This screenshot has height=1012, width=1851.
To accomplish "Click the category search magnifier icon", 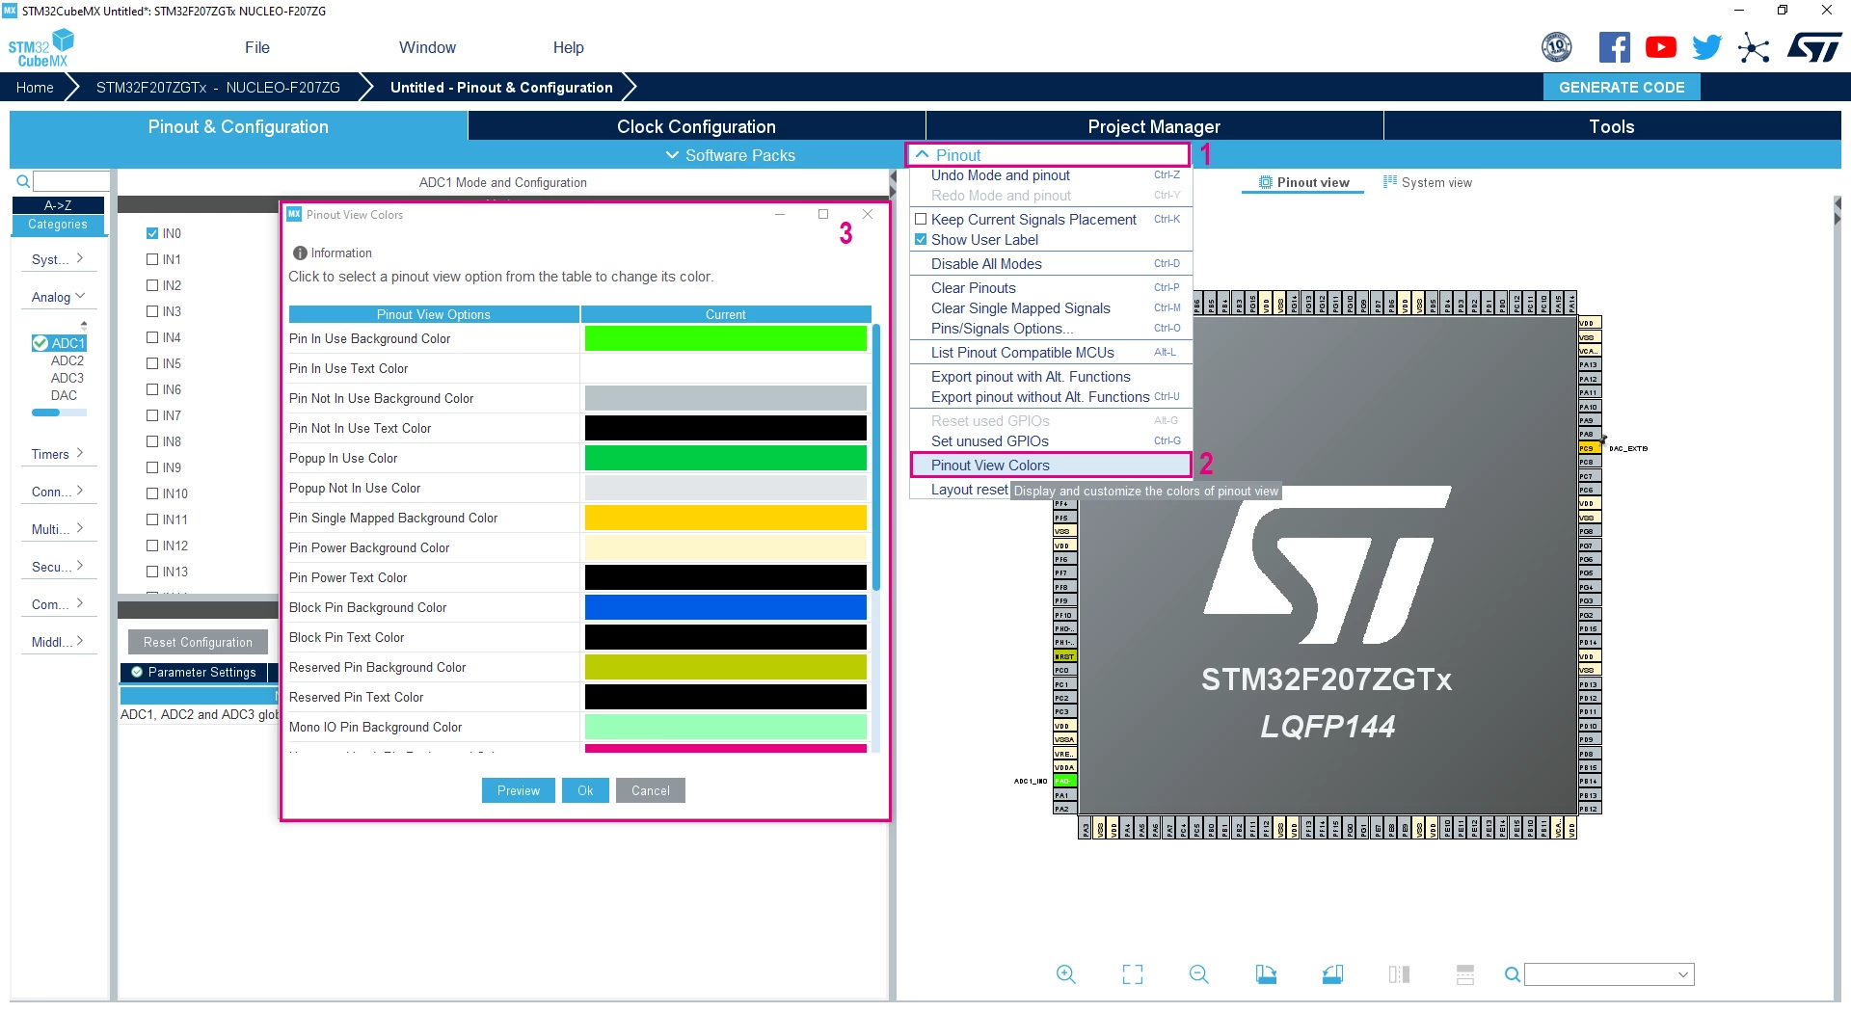I will 23,181.
